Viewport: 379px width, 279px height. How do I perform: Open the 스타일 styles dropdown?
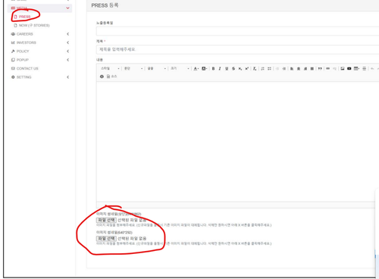tap(110, 68)
